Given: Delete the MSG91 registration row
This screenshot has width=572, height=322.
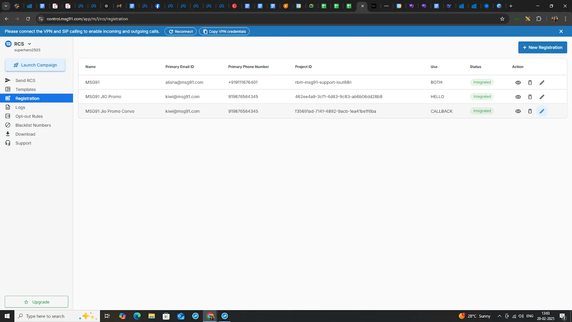Looking at the screenshot, I should point(530,83).
